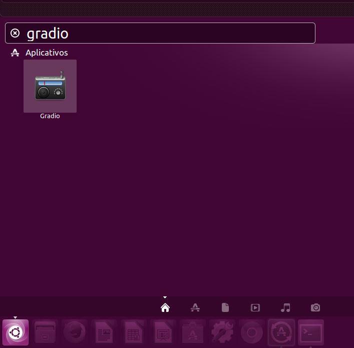
Task: Click the Ubuntu Dash launcher button
Action: [x=16, y=332]
